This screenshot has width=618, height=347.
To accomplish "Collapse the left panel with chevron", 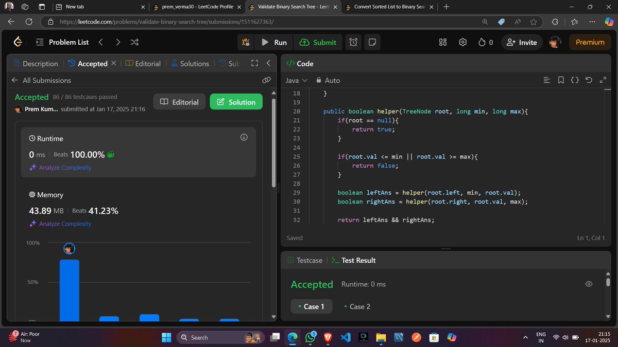I will [268, 63].
